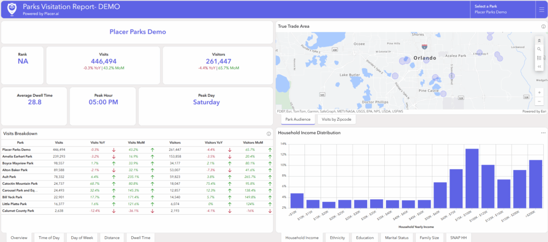Click the Powered by Esri attribution

pyautogui.click(x=534, y=112)
